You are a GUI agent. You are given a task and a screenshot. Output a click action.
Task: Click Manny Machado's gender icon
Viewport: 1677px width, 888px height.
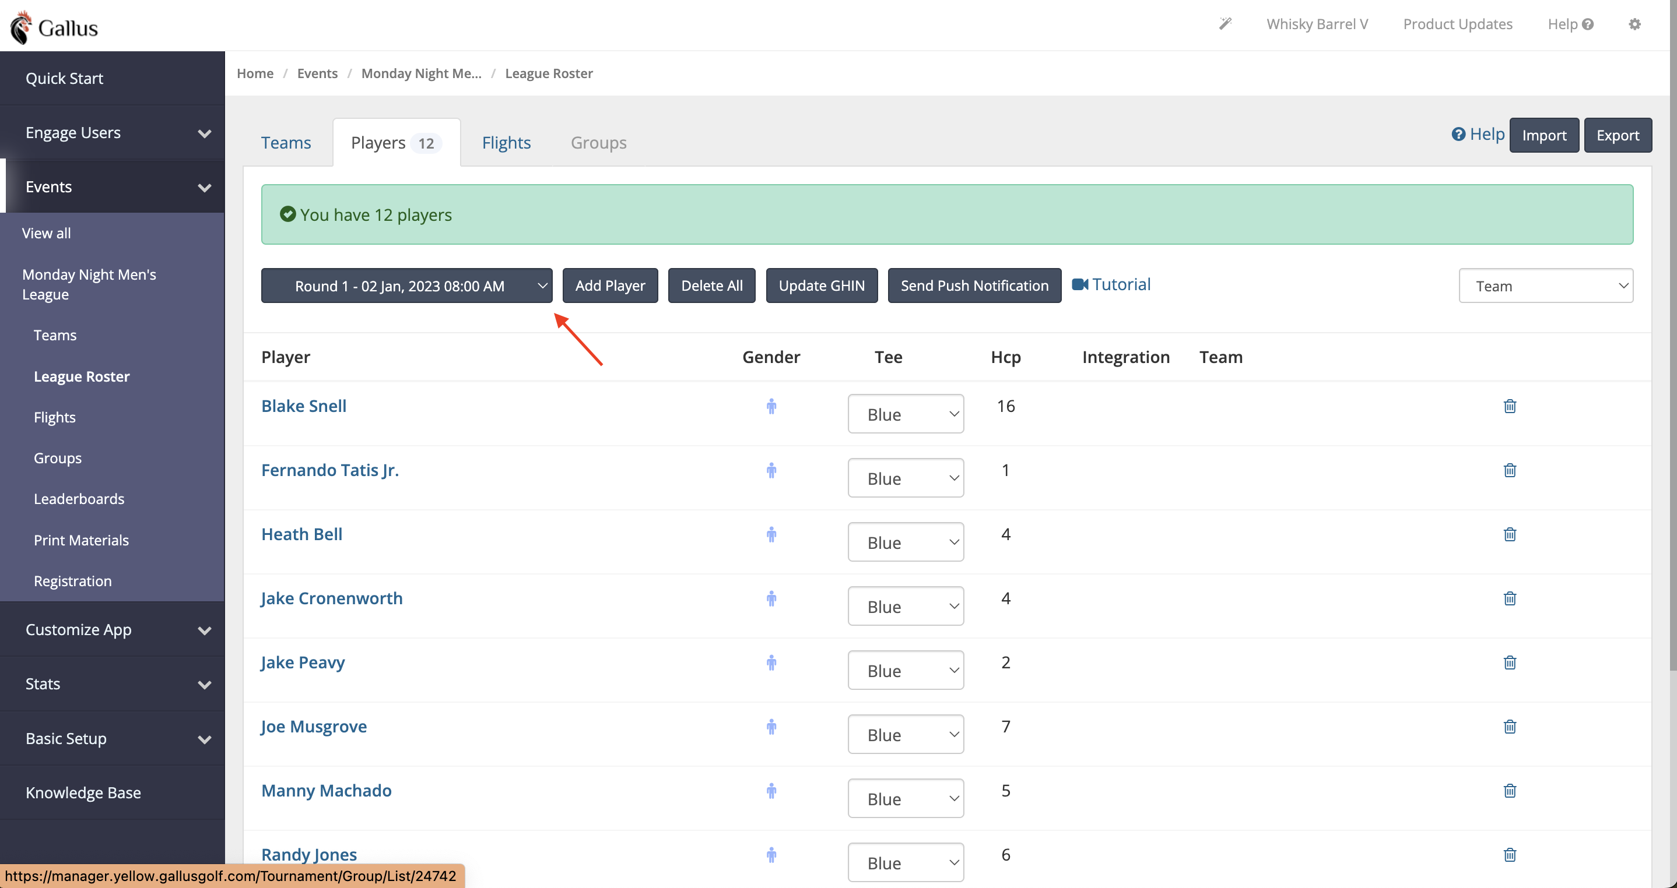(x=771, y=791)
